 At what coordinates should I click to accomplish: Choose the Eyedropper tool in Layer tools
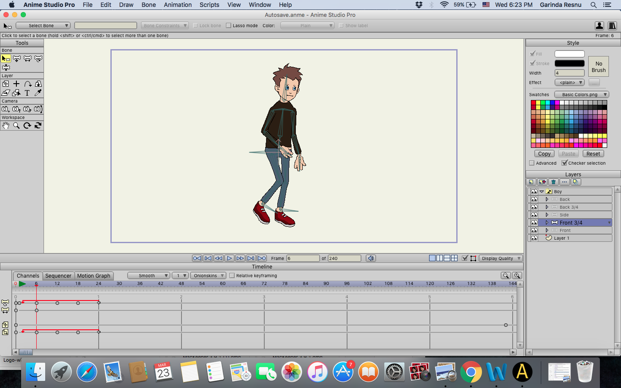[38, 93]
